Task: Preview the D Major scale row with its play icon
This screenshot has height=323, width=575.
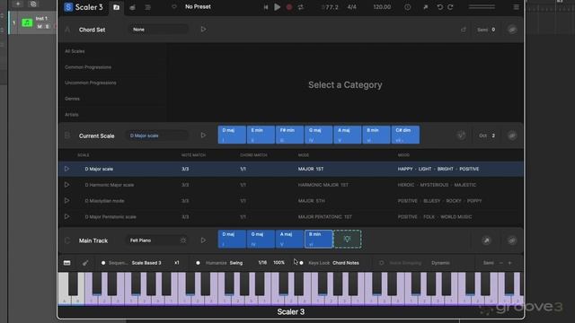Action: [x=66, y=169]
